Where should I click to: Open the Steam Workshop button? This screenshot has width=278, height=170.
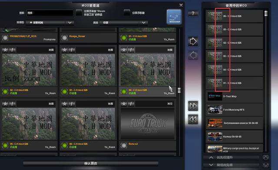174,17
